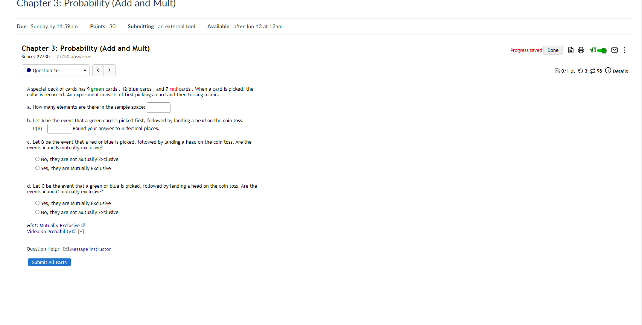Select 'No, not Mutually Exclusive' for part d
642x325 pixels.
tap(37, 212)
